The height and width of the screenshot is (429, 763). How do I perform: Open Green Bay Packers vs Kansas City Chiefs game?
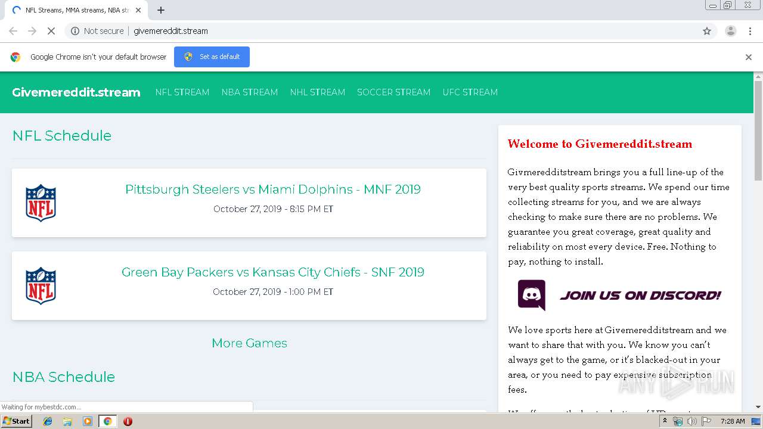click(273, 272)
